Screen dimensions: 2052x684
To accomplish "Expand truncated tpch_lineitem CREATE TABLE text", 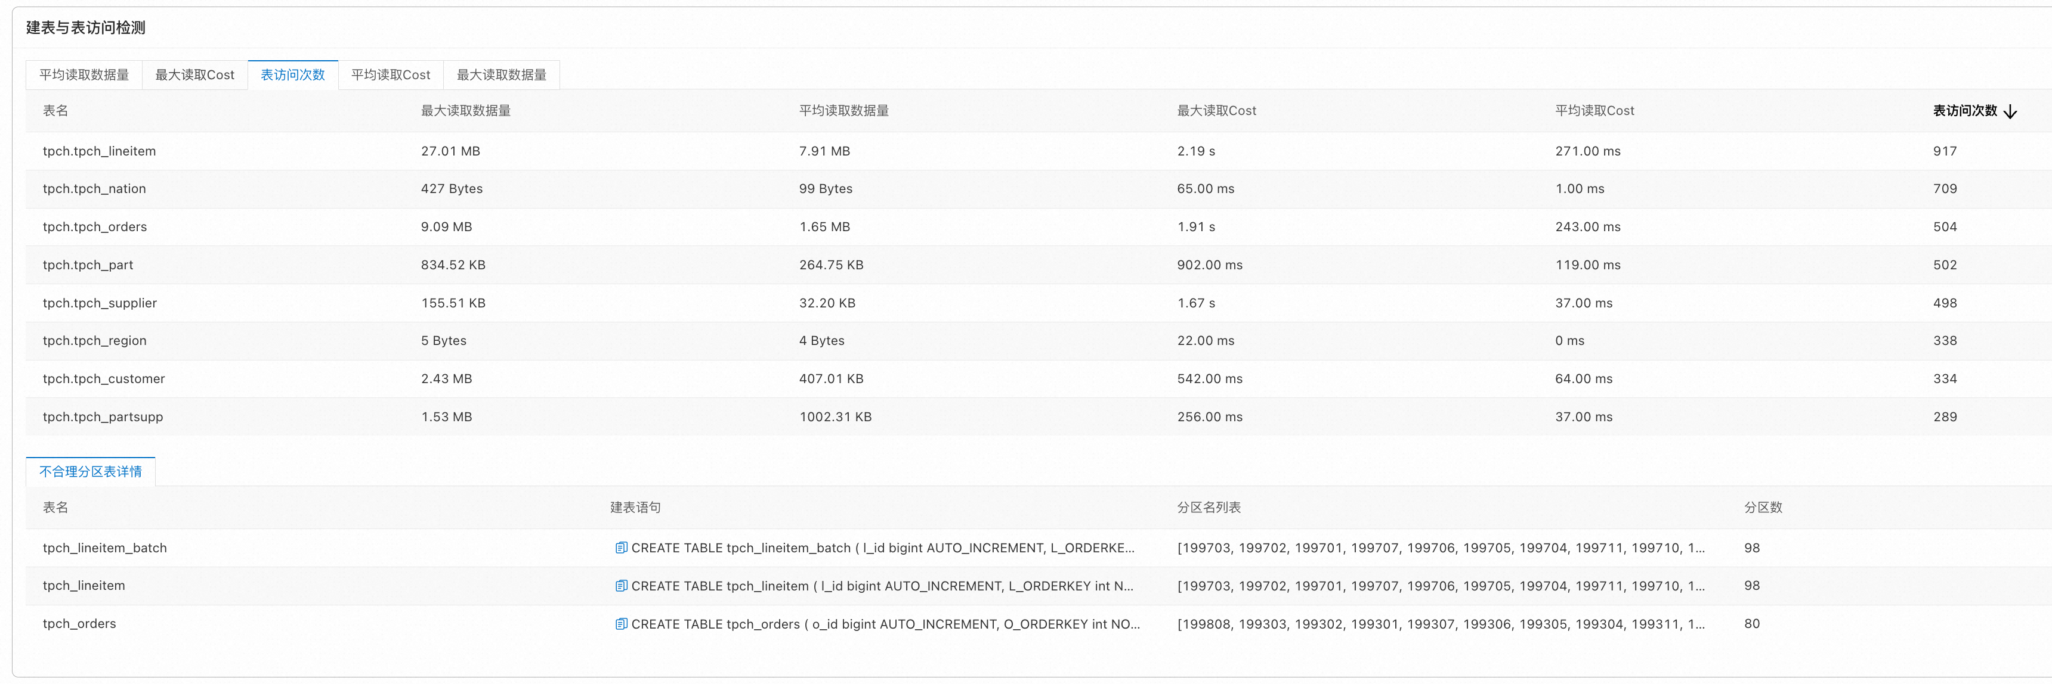I will pos(882,586).
